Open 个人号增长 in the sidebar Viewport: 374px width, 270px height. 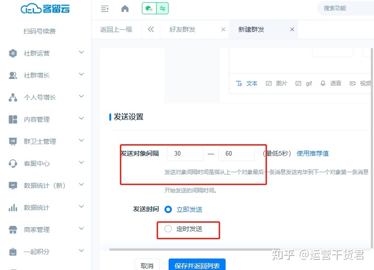40,97
